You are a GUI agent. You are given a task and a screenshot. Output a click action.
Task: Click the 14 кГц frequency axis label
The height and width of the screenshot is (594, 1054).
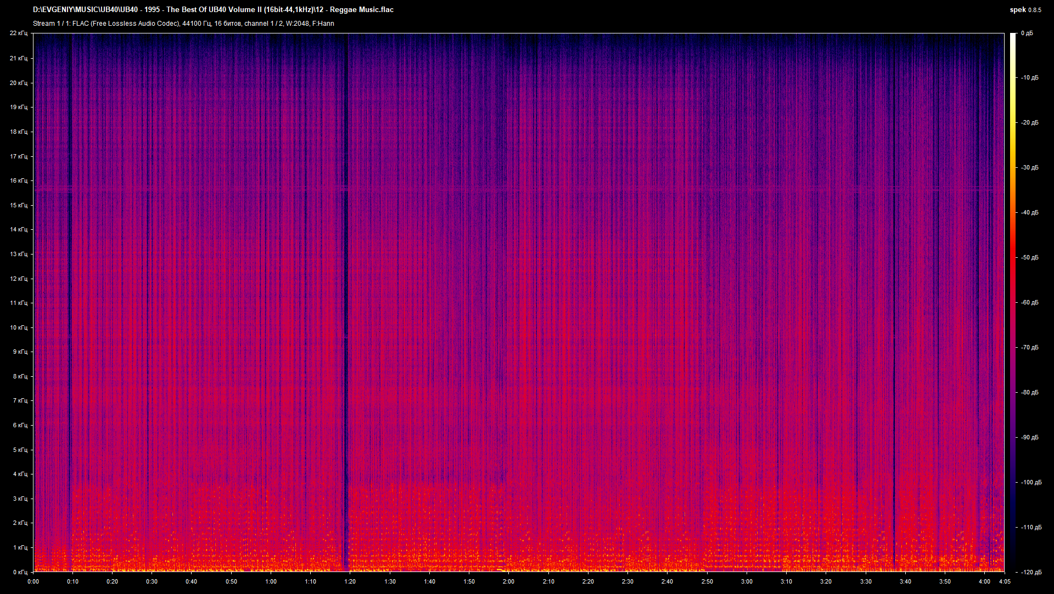point(18,229)
